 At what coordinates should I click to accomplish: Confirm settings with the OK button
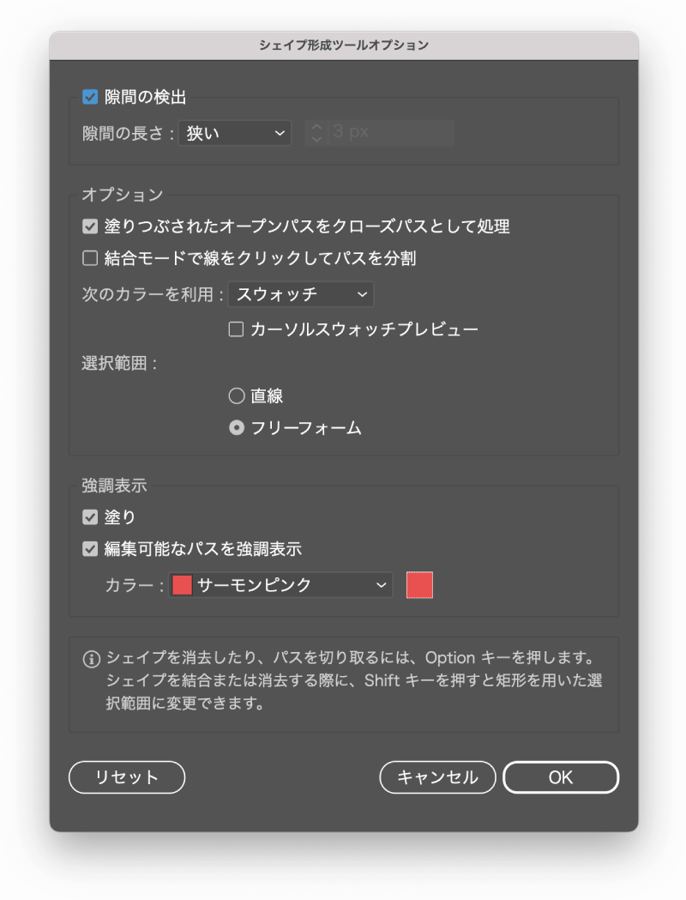561,777
